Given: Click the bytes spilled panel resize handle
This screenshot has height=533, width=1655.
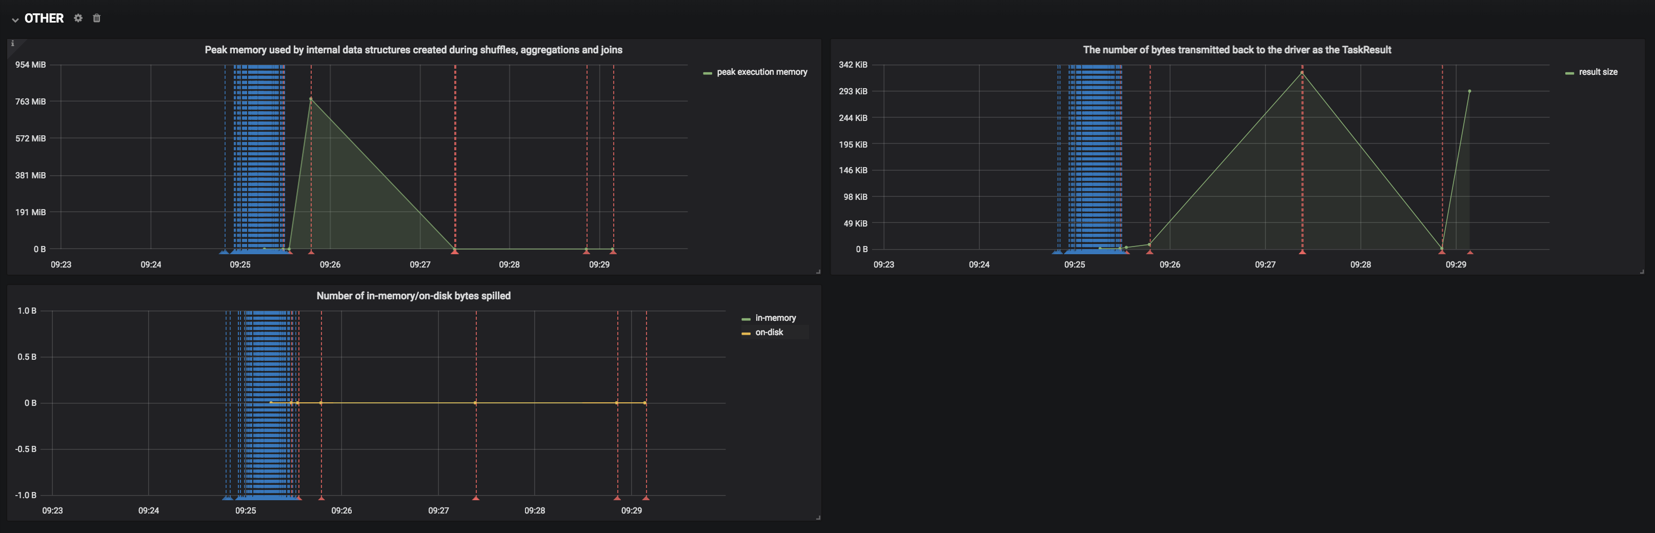Looking at the screenshot, I should 818,518.
